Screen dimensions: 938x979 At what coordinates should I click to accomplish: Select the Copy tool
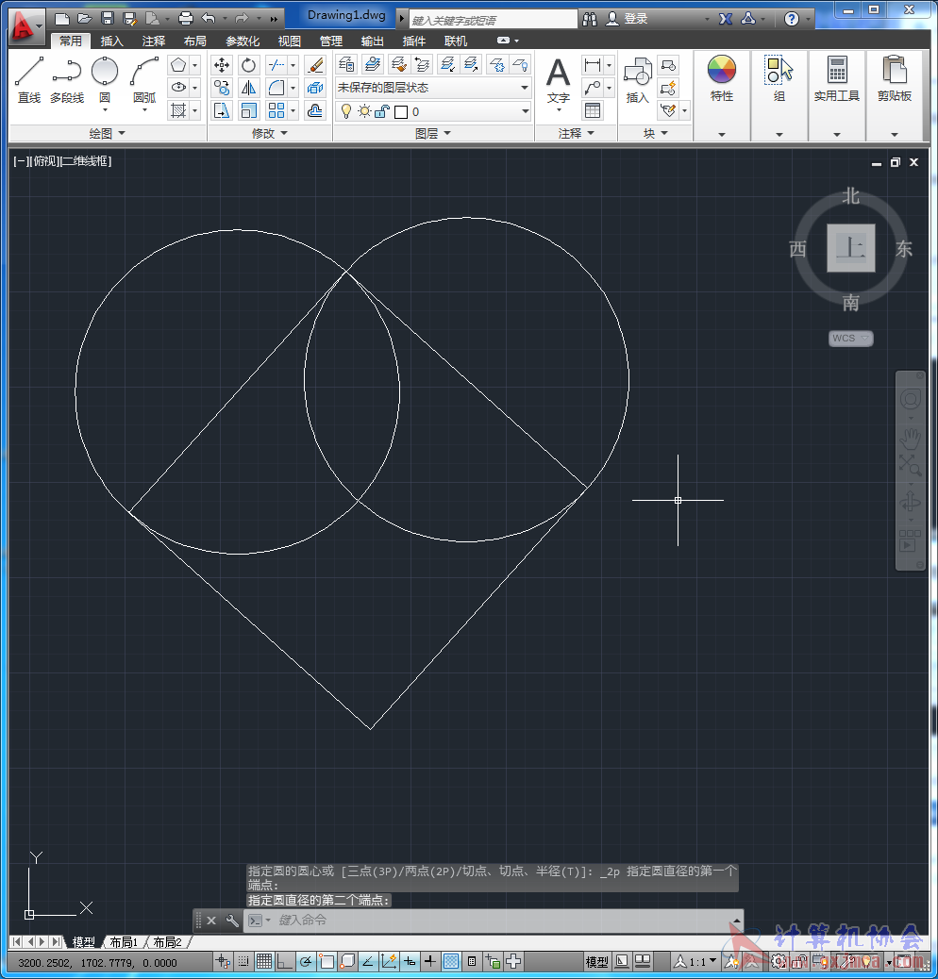tap(221, 88)
